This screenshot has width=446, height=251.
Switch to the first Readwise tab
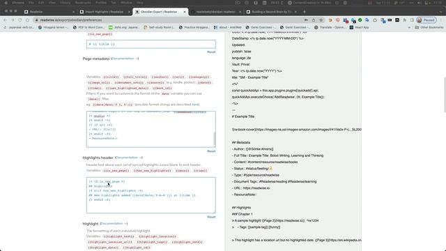pyautogui.click(x=49, y=12)
